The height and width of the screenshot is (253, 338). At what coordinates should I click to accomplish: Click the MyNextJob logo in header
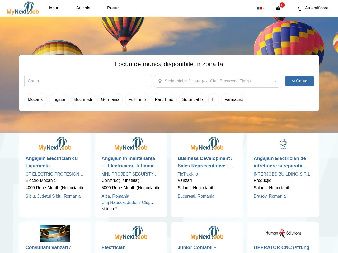pyautogui.click(x=23, y=8)
